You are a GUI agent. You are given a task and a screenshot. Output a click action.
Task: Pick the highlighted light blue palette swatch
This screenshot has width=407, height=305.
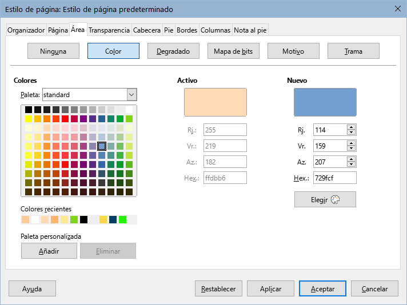click(102, 146)
